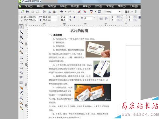Image resolution: width=159 pixels, height=119 pixels.
Task: Open the 贴齐 snap-to dropdown
Action: point(132,12)
